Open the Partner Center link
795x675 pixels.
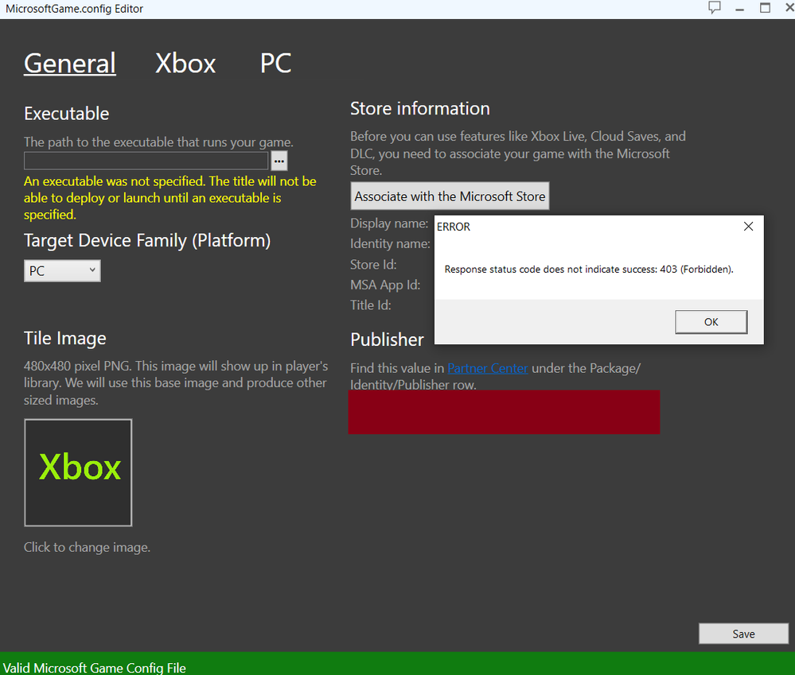coord(487,368)
